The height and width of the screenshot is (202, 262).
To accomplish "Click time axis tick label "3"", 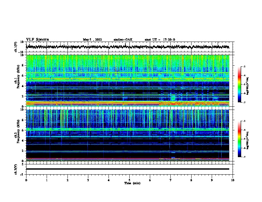I will click(88, 180).
